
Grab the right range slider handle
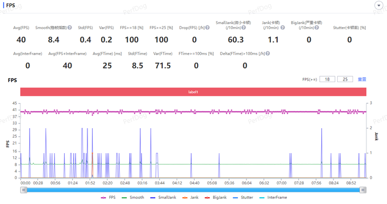click(363, 190)
